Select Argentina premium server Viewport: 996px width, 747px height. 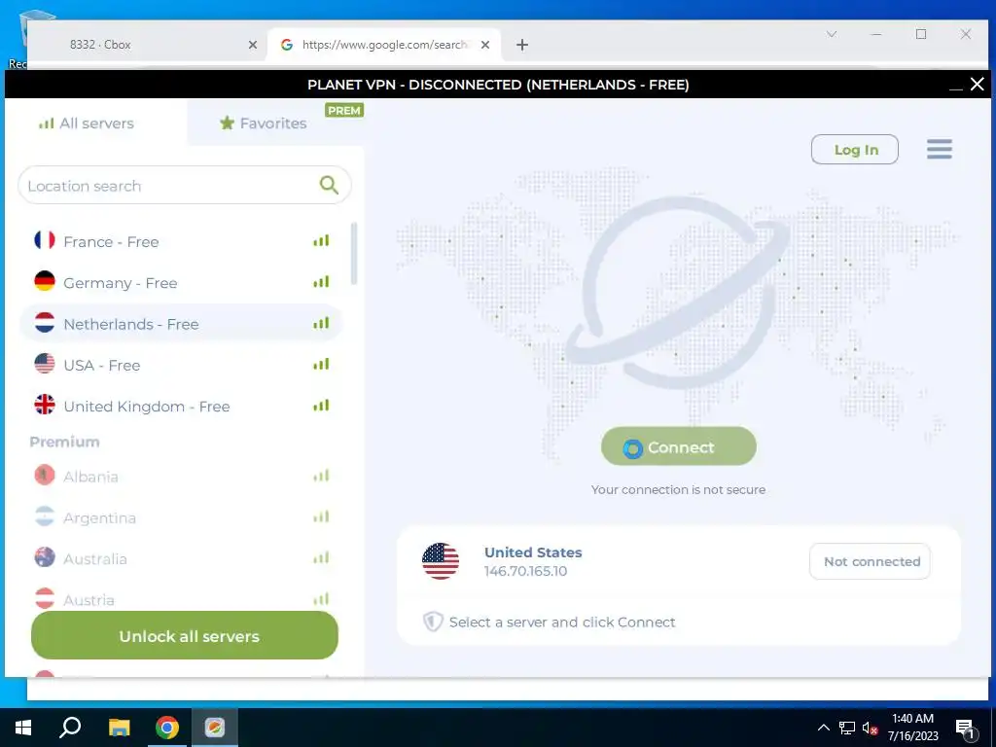pos(182,517)
